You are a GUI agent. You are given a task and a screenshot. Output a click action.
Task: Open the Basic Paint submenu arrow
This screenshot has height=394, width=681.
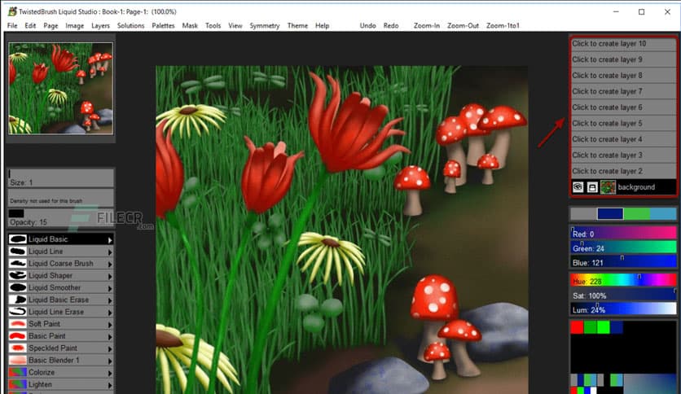click(110, 337)
